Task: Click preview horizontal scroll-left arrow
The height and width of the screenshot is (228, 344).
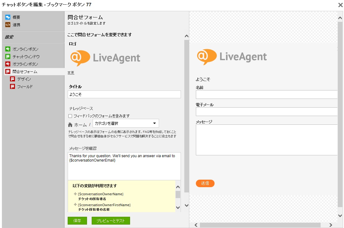Action: coord(196,225)
